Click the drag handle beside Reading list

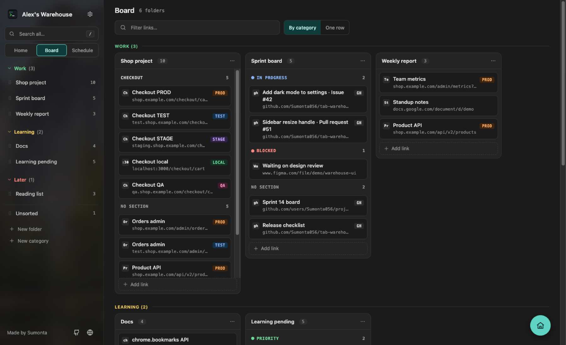pyautogui.click(x=10, y=194)
